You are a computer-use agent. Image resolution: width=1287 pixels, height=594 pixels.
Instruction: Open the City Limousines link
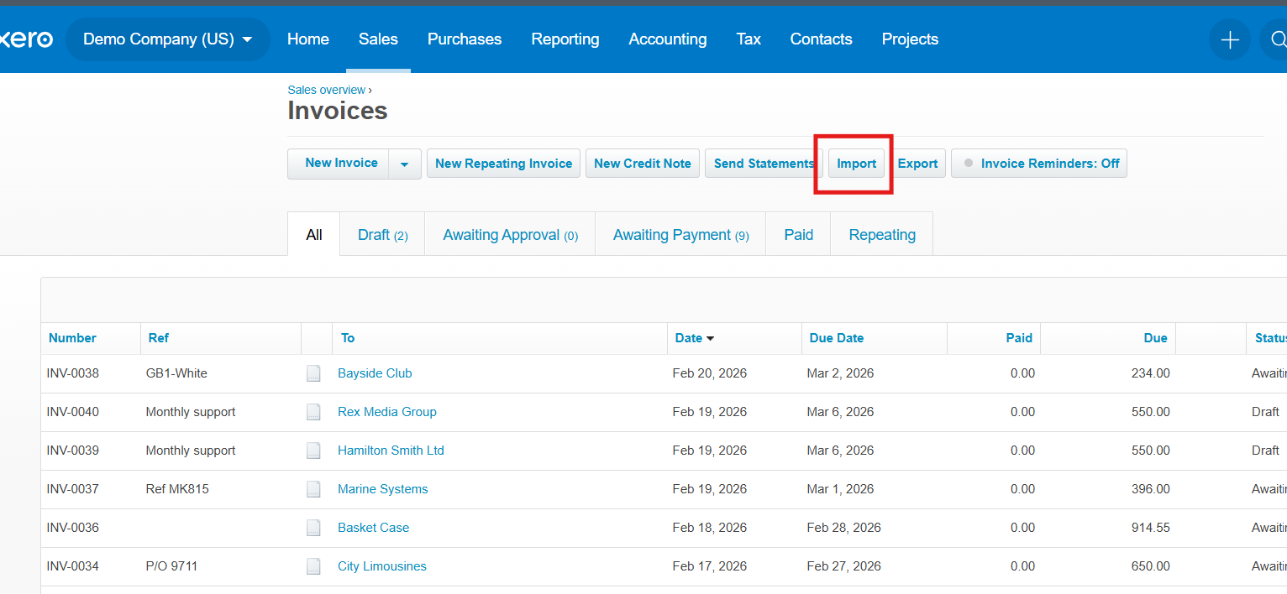coord(382,566)
